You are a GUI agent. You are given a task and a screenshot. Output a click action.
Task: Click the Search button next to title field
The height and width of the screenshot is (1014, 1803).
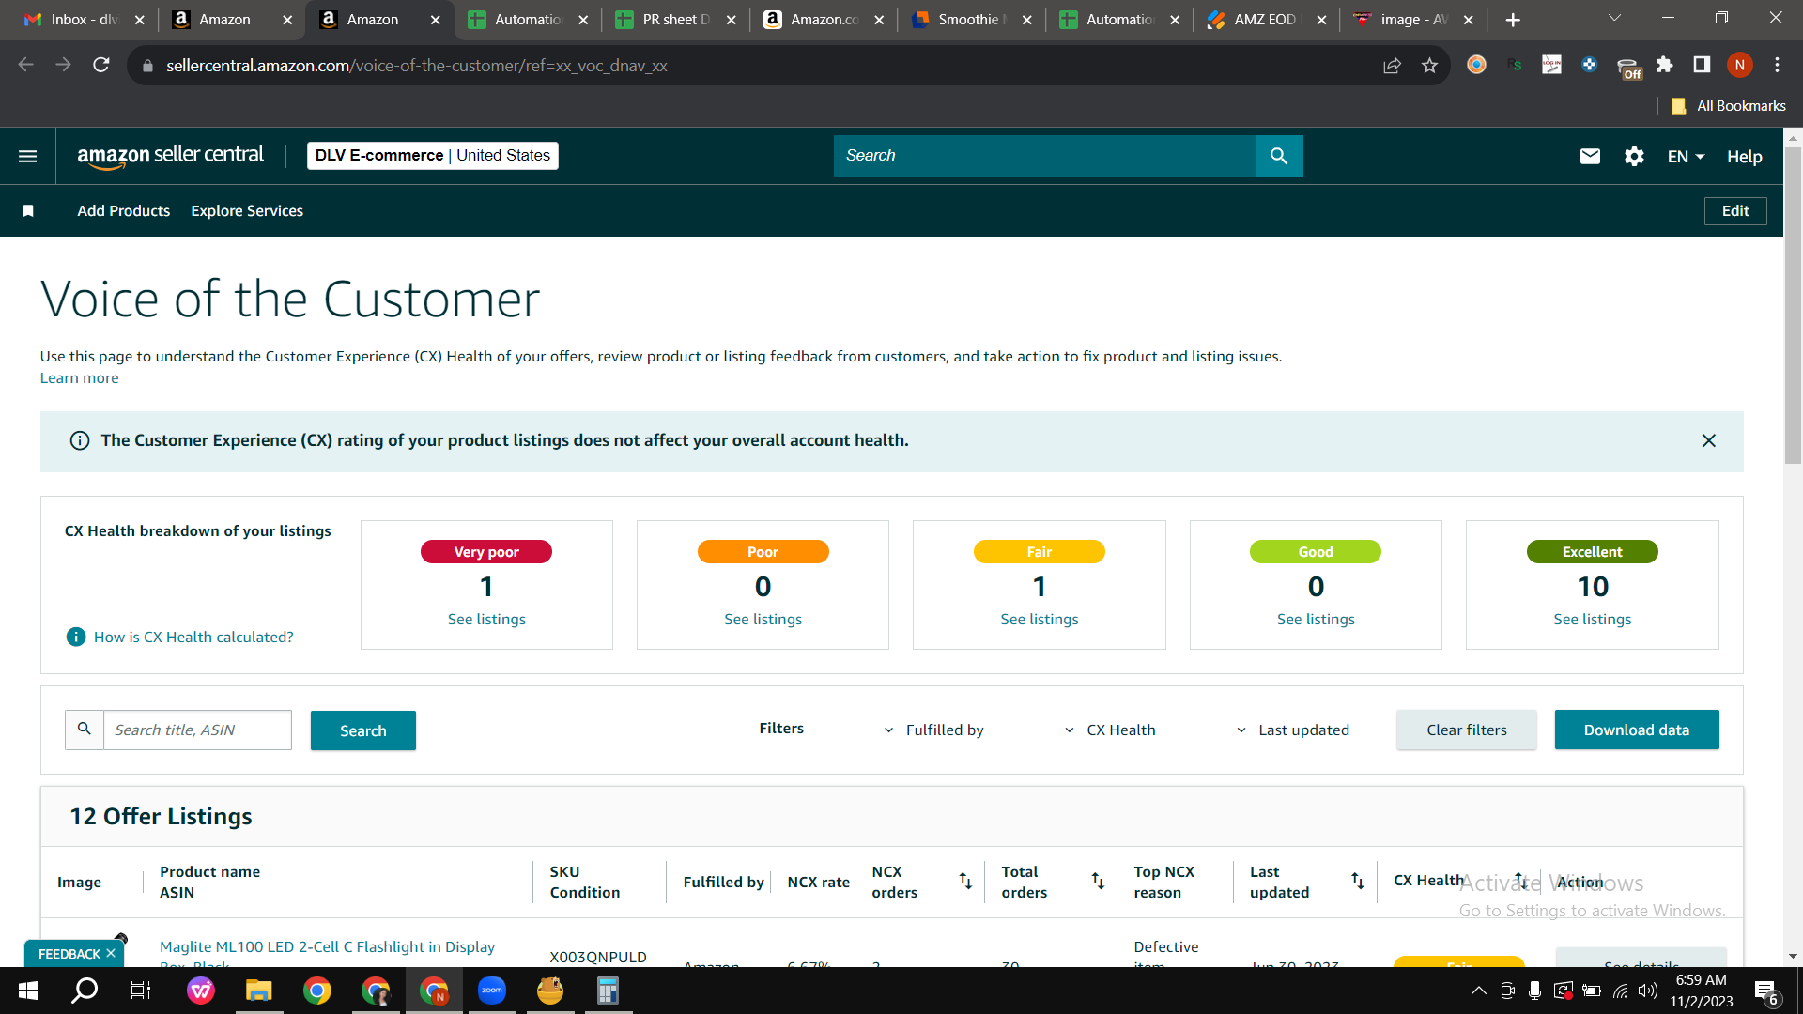click(x=363, y=730)
